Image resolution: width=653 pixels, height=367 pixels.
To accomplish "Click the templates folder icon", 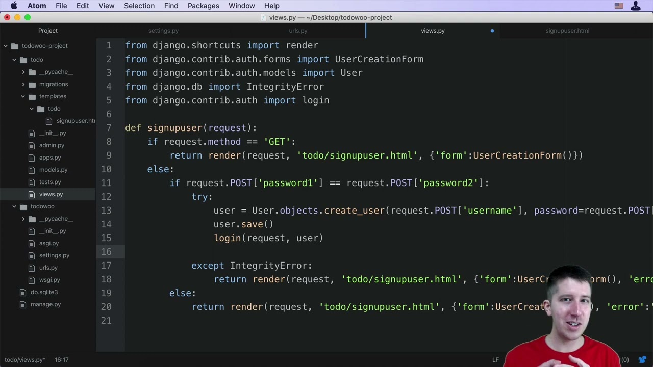I will (32, 96).
